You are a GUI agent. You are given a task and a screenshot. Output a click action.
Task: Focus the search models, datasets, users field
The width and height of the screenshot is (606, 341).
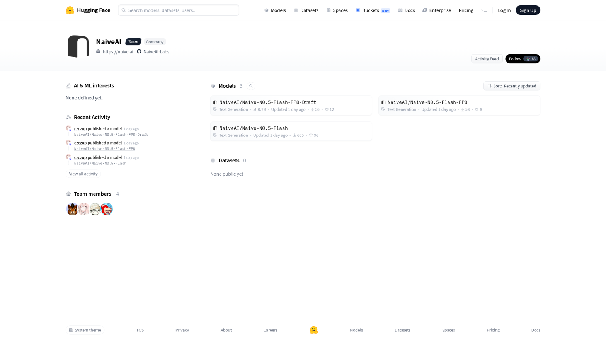coord(179,10)
